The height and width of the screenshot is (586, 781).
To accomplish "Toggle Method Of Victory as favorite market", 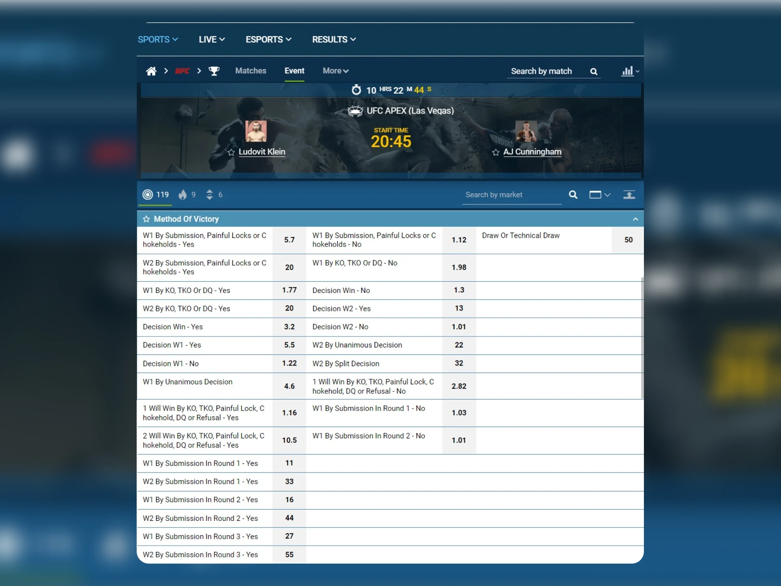I will pyautogui.click(x=146, y=219).
